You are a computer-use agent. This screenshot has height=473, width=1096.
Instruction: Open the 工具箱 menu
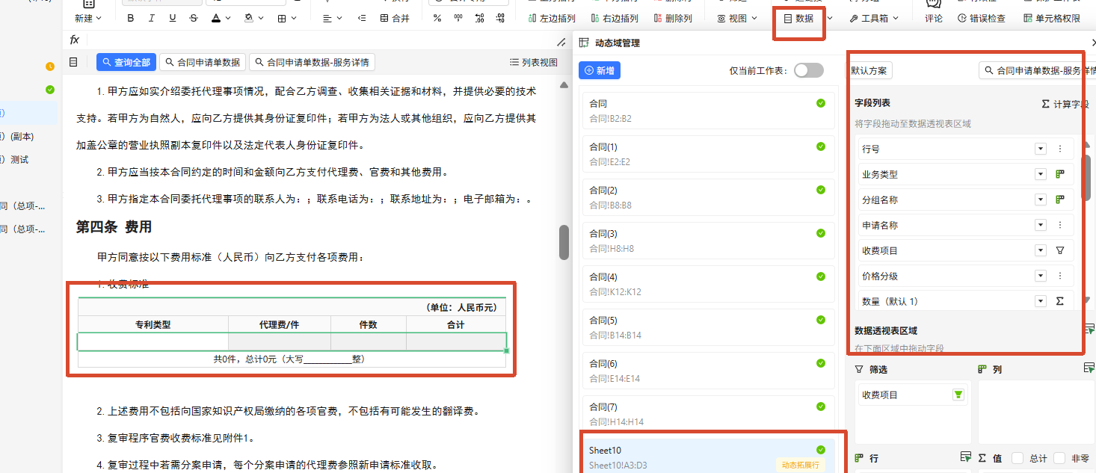pyautogui.click(x=874, y=18)
